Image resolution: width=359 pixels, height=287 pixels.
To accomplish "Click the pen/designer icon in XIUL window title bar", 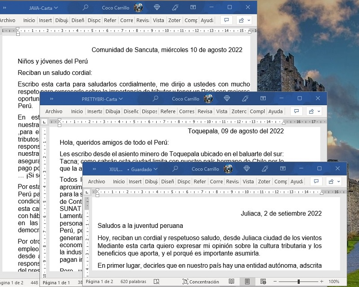I will click(x=265, y=169).
